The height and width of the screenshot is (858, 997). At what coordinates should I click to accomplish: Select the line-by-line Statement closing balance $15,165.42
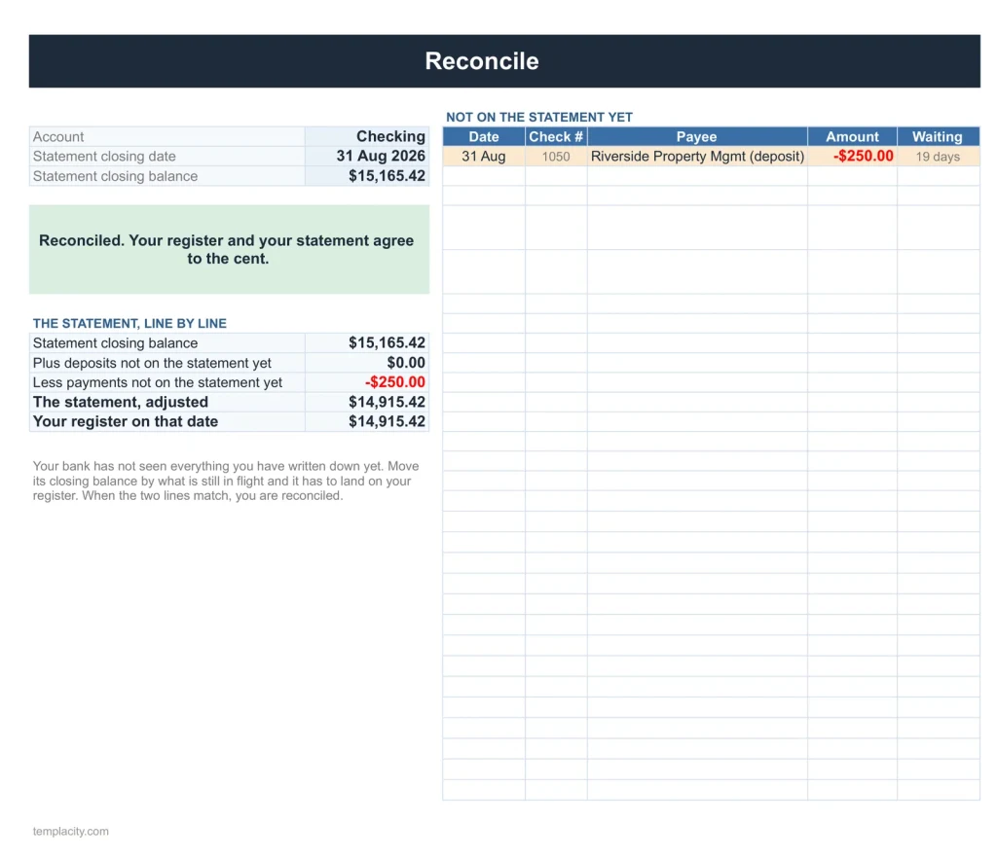(x=367, y=343)
